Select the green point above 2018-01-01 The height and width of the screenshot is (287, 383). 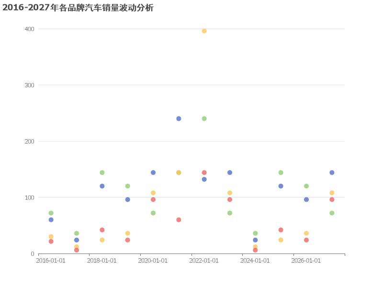point(102,173)
